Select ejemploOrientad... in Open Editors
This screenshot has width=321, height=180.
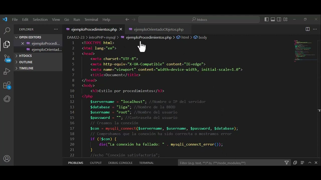[x=38, y=49]
